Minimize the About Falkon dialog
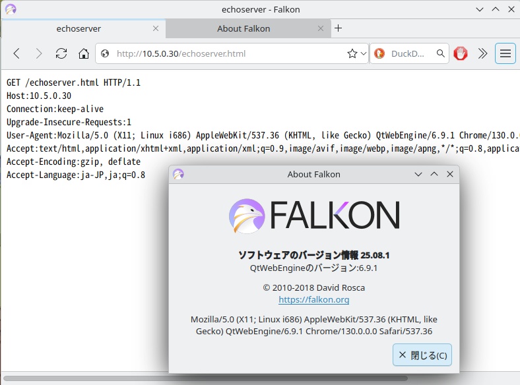Image resolution: width=520 pixels, height=385 pixels. [418, 174]
